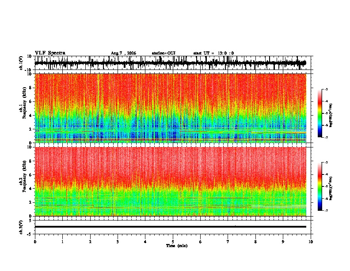Viewport: 350px width, 271px height.
Task: Click the ch.1 voltage waveform trace panel
Action: click(174, 63)
